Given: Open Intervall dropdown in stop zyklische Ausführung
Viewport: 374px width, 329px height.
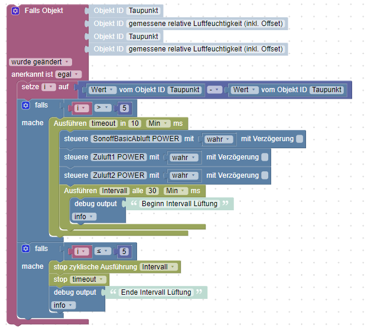Looking at the screenshot, I should [x=158, y=267].
